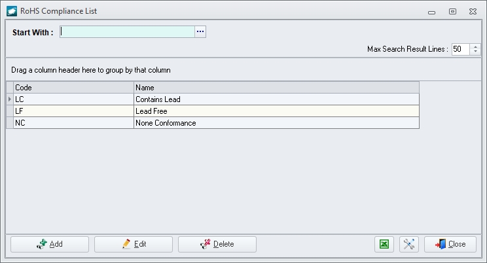487x263 pixels.
Task: Sort by the Code column header
Action: [x=73, y=88]
